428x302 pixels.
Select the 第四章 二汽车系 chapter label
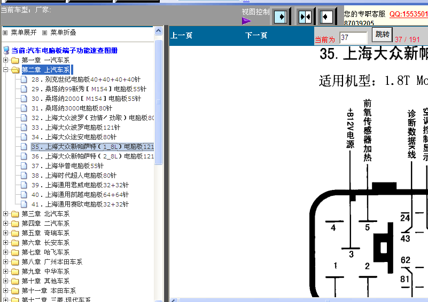45,224
